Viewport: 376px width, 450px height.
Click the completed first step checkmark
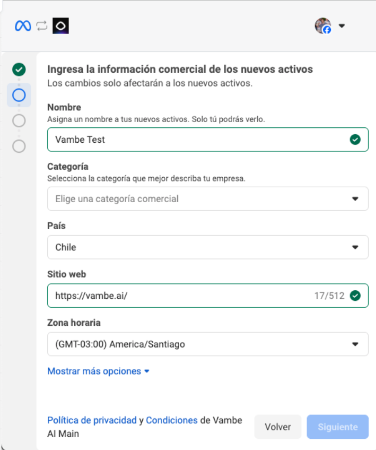pos(19,69)
